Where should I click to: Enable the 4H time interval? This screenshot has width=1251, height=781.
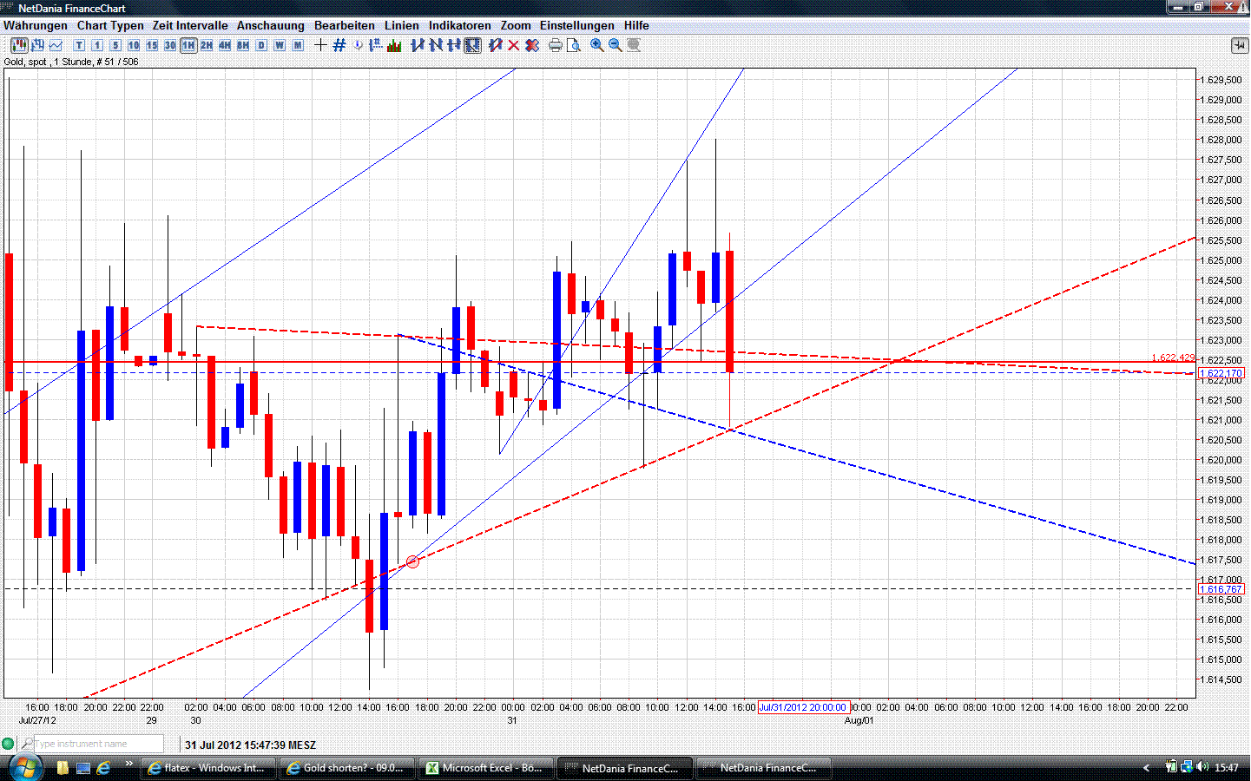click(x=225, y=45)
